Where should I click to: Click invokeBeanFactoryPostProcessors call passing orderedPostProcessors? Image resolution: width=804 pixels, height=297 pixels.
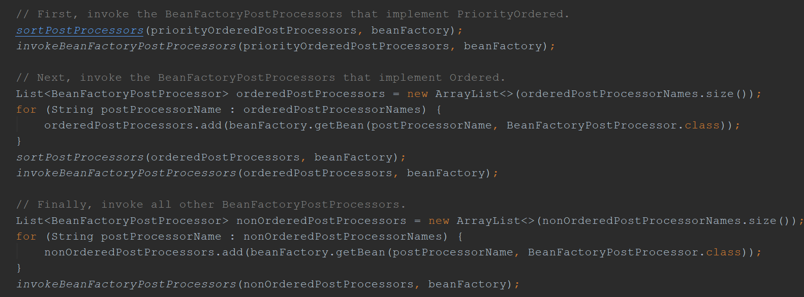click(126, 173)
